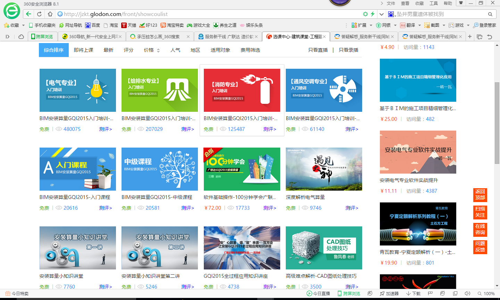Open 适用对象 filter
This screenshot has height=300, width=500.
click(x=220, y=50)
